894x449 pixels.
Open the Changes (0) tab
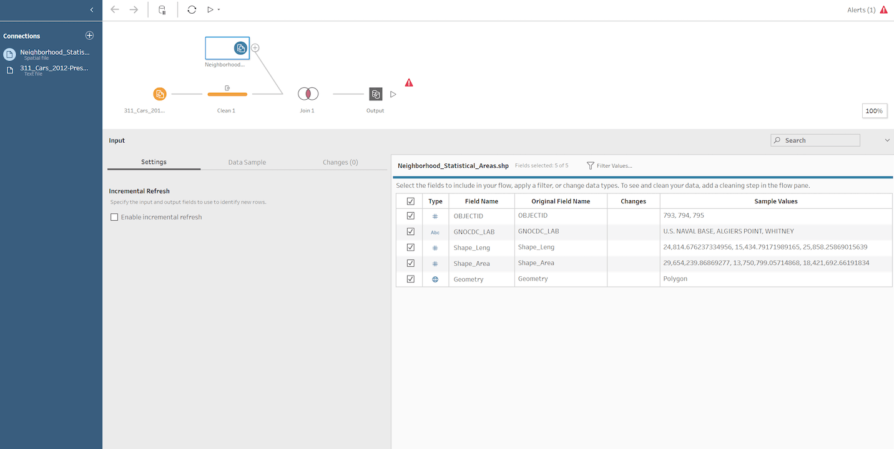pyautogui.click(x=340, y=162)
